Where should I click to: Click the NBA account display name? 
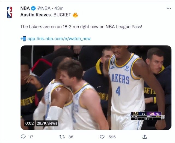(x=25, y=8)
